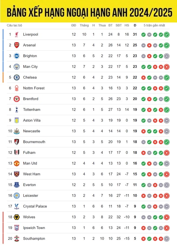Click the Man City club badge
Screen dimensions: 177x245
point(17,67)
